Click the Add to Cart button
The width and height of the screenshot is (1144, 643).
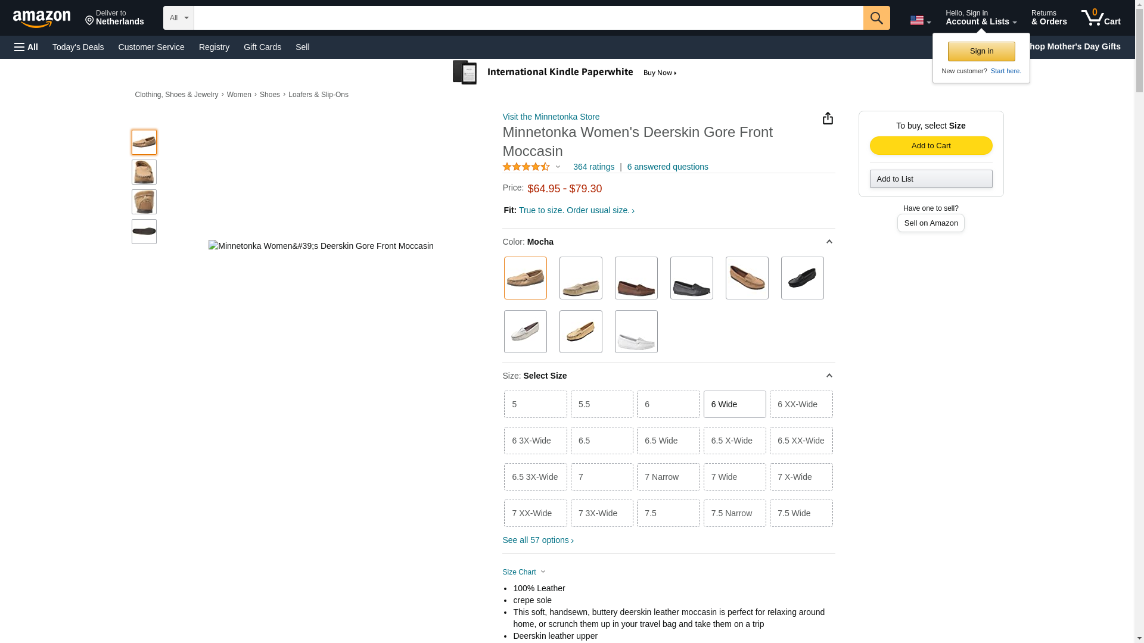point(931,146)
